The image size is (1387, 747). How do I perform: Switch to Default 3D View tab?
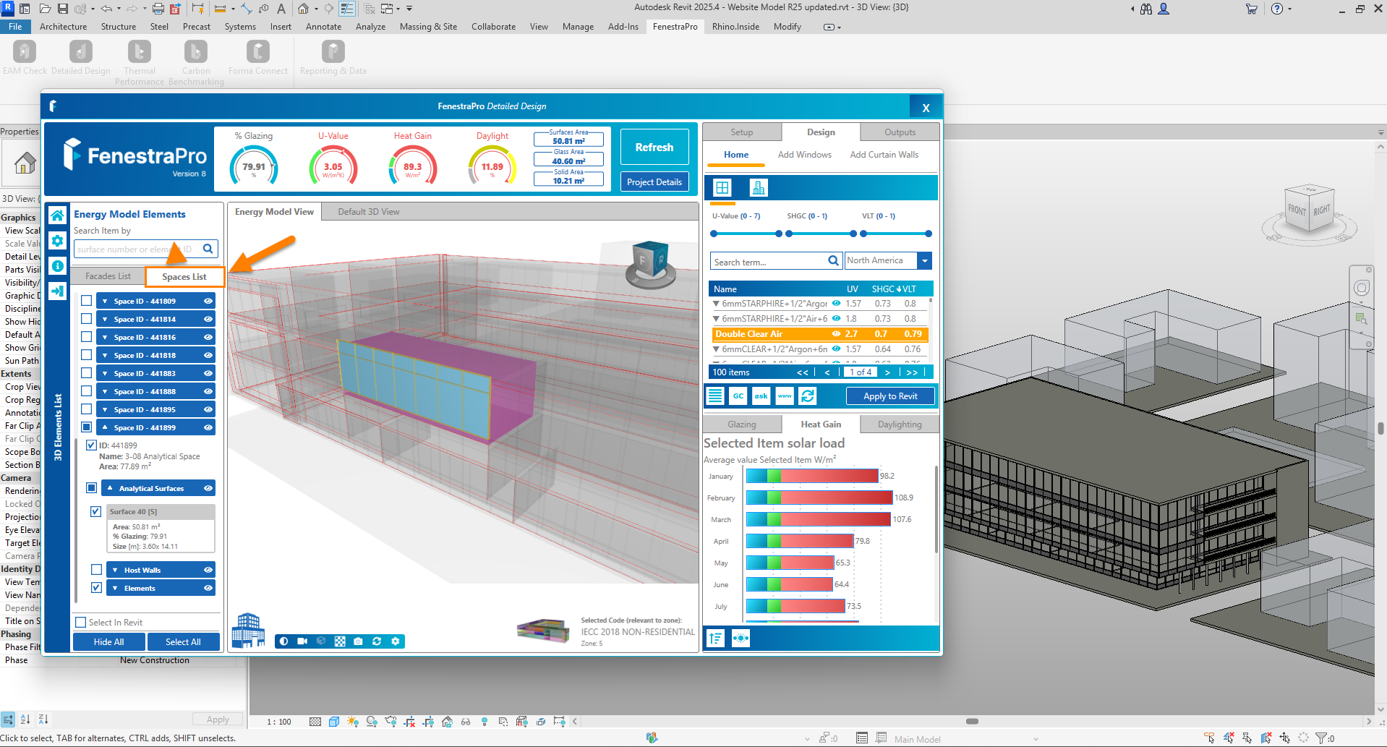(x=369, y=211)
